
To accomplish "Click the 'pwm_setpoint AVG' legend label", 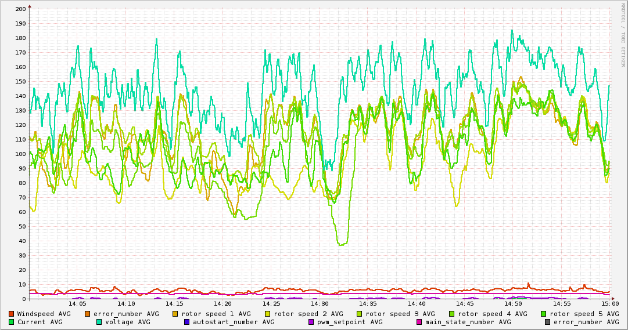I will [350, 322].
